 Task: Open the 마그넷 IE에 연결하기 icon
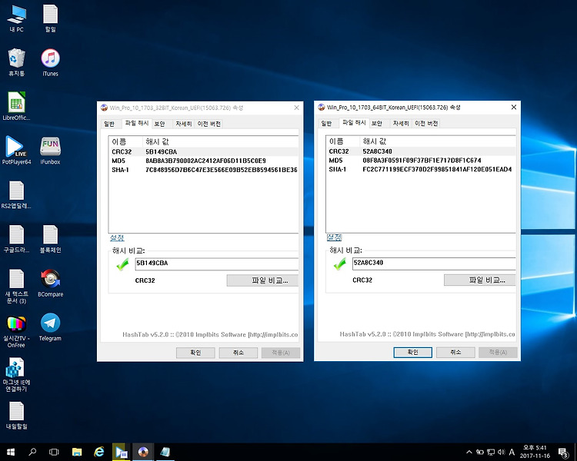point(17,375)
